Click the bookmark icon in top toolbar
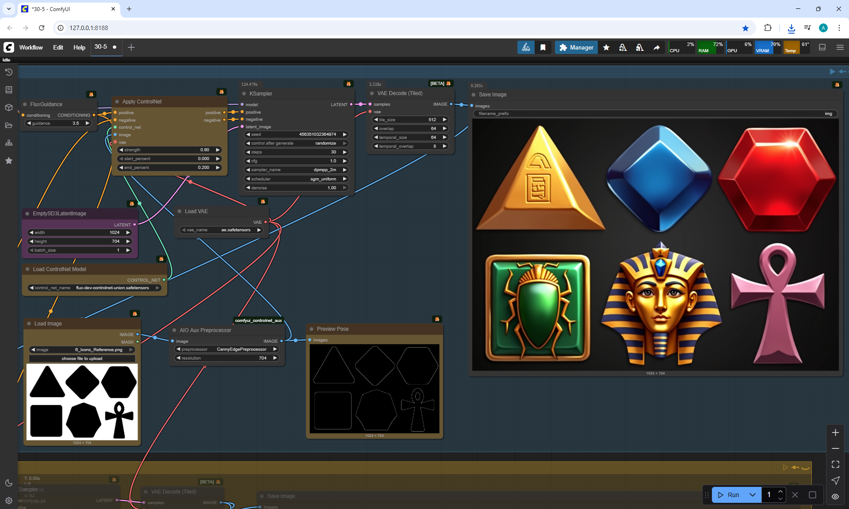This screenshot has height=509, width=849. [543, 47]
